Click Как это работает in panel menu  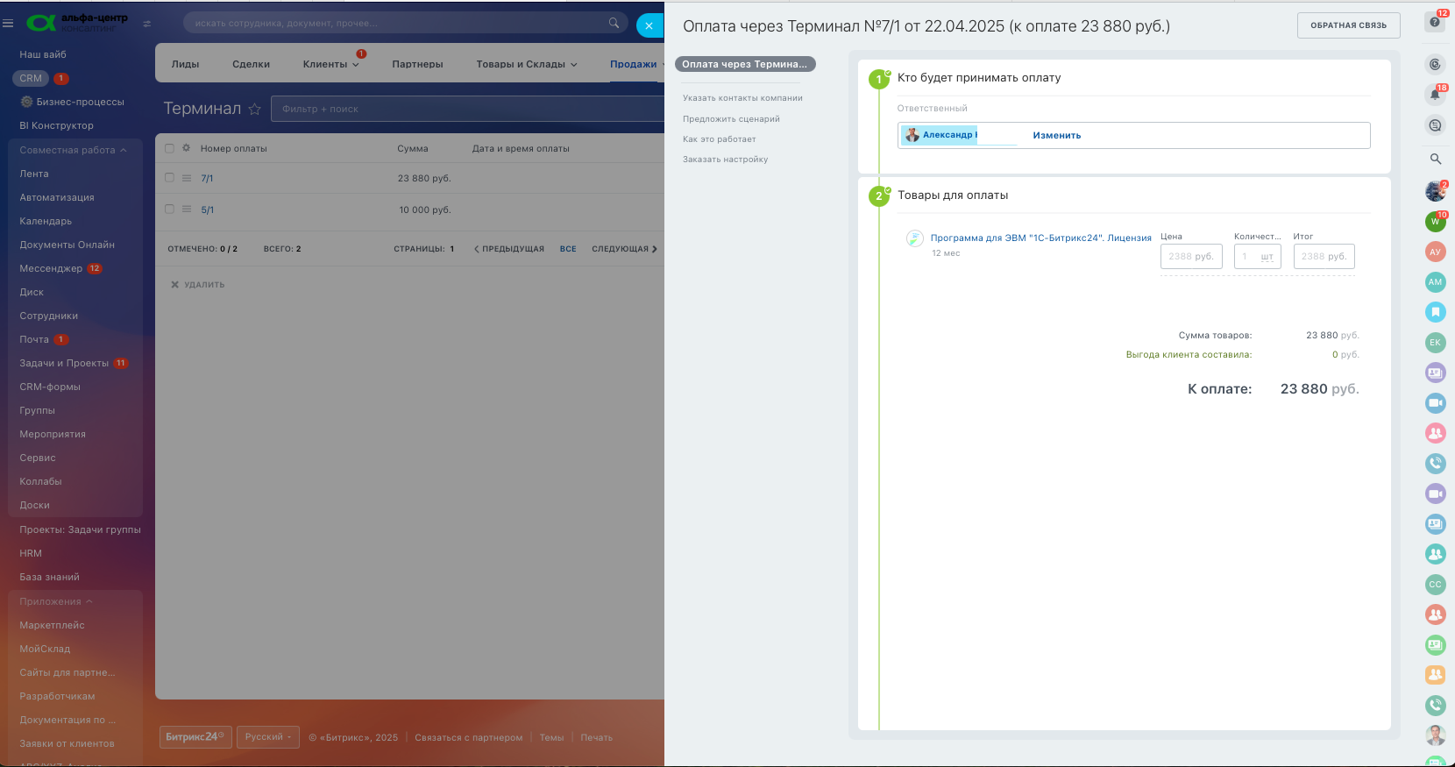(x=719, y=139)
